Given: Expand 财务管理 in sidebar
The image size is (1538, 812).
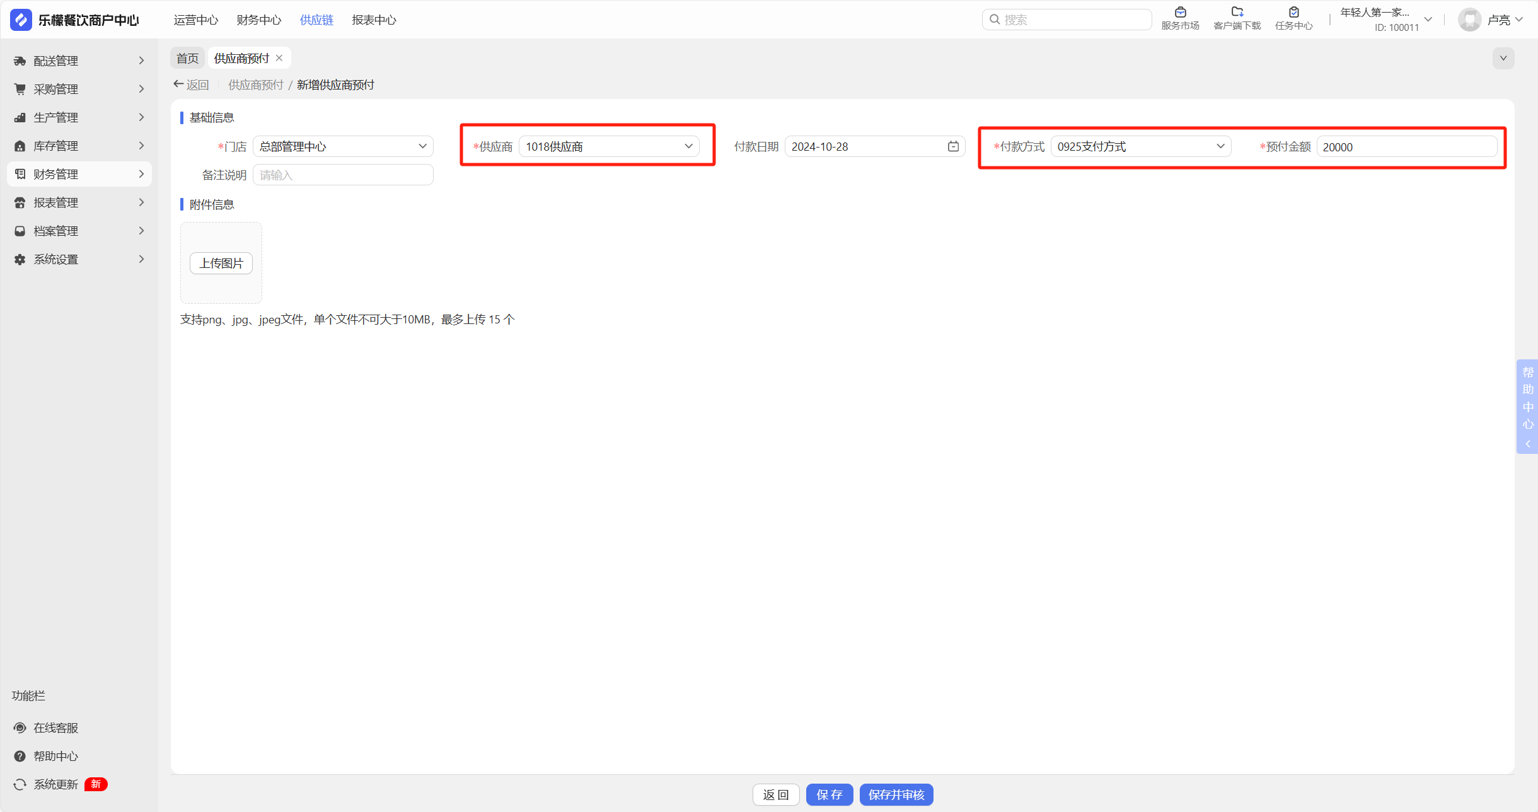Looking at the screenshot, I should point(79,174).
